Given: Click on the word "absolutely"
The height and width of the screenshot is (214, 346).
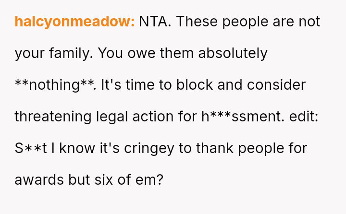Looking at the screenshot, I should 233,53.
